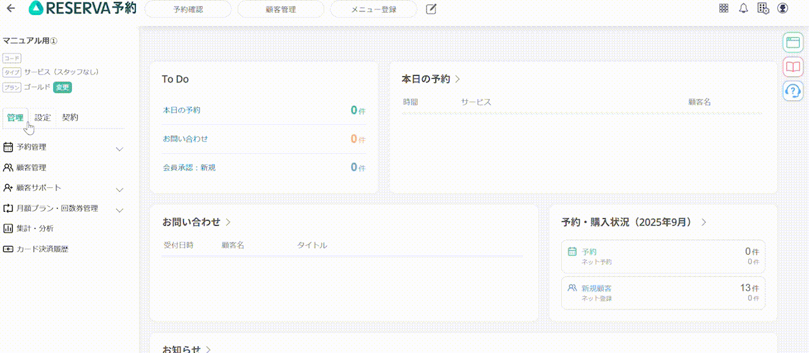This screenshot has width=809, height=353.
Task: Click the マニュアル用① account name
Action: tap(30, 41)
